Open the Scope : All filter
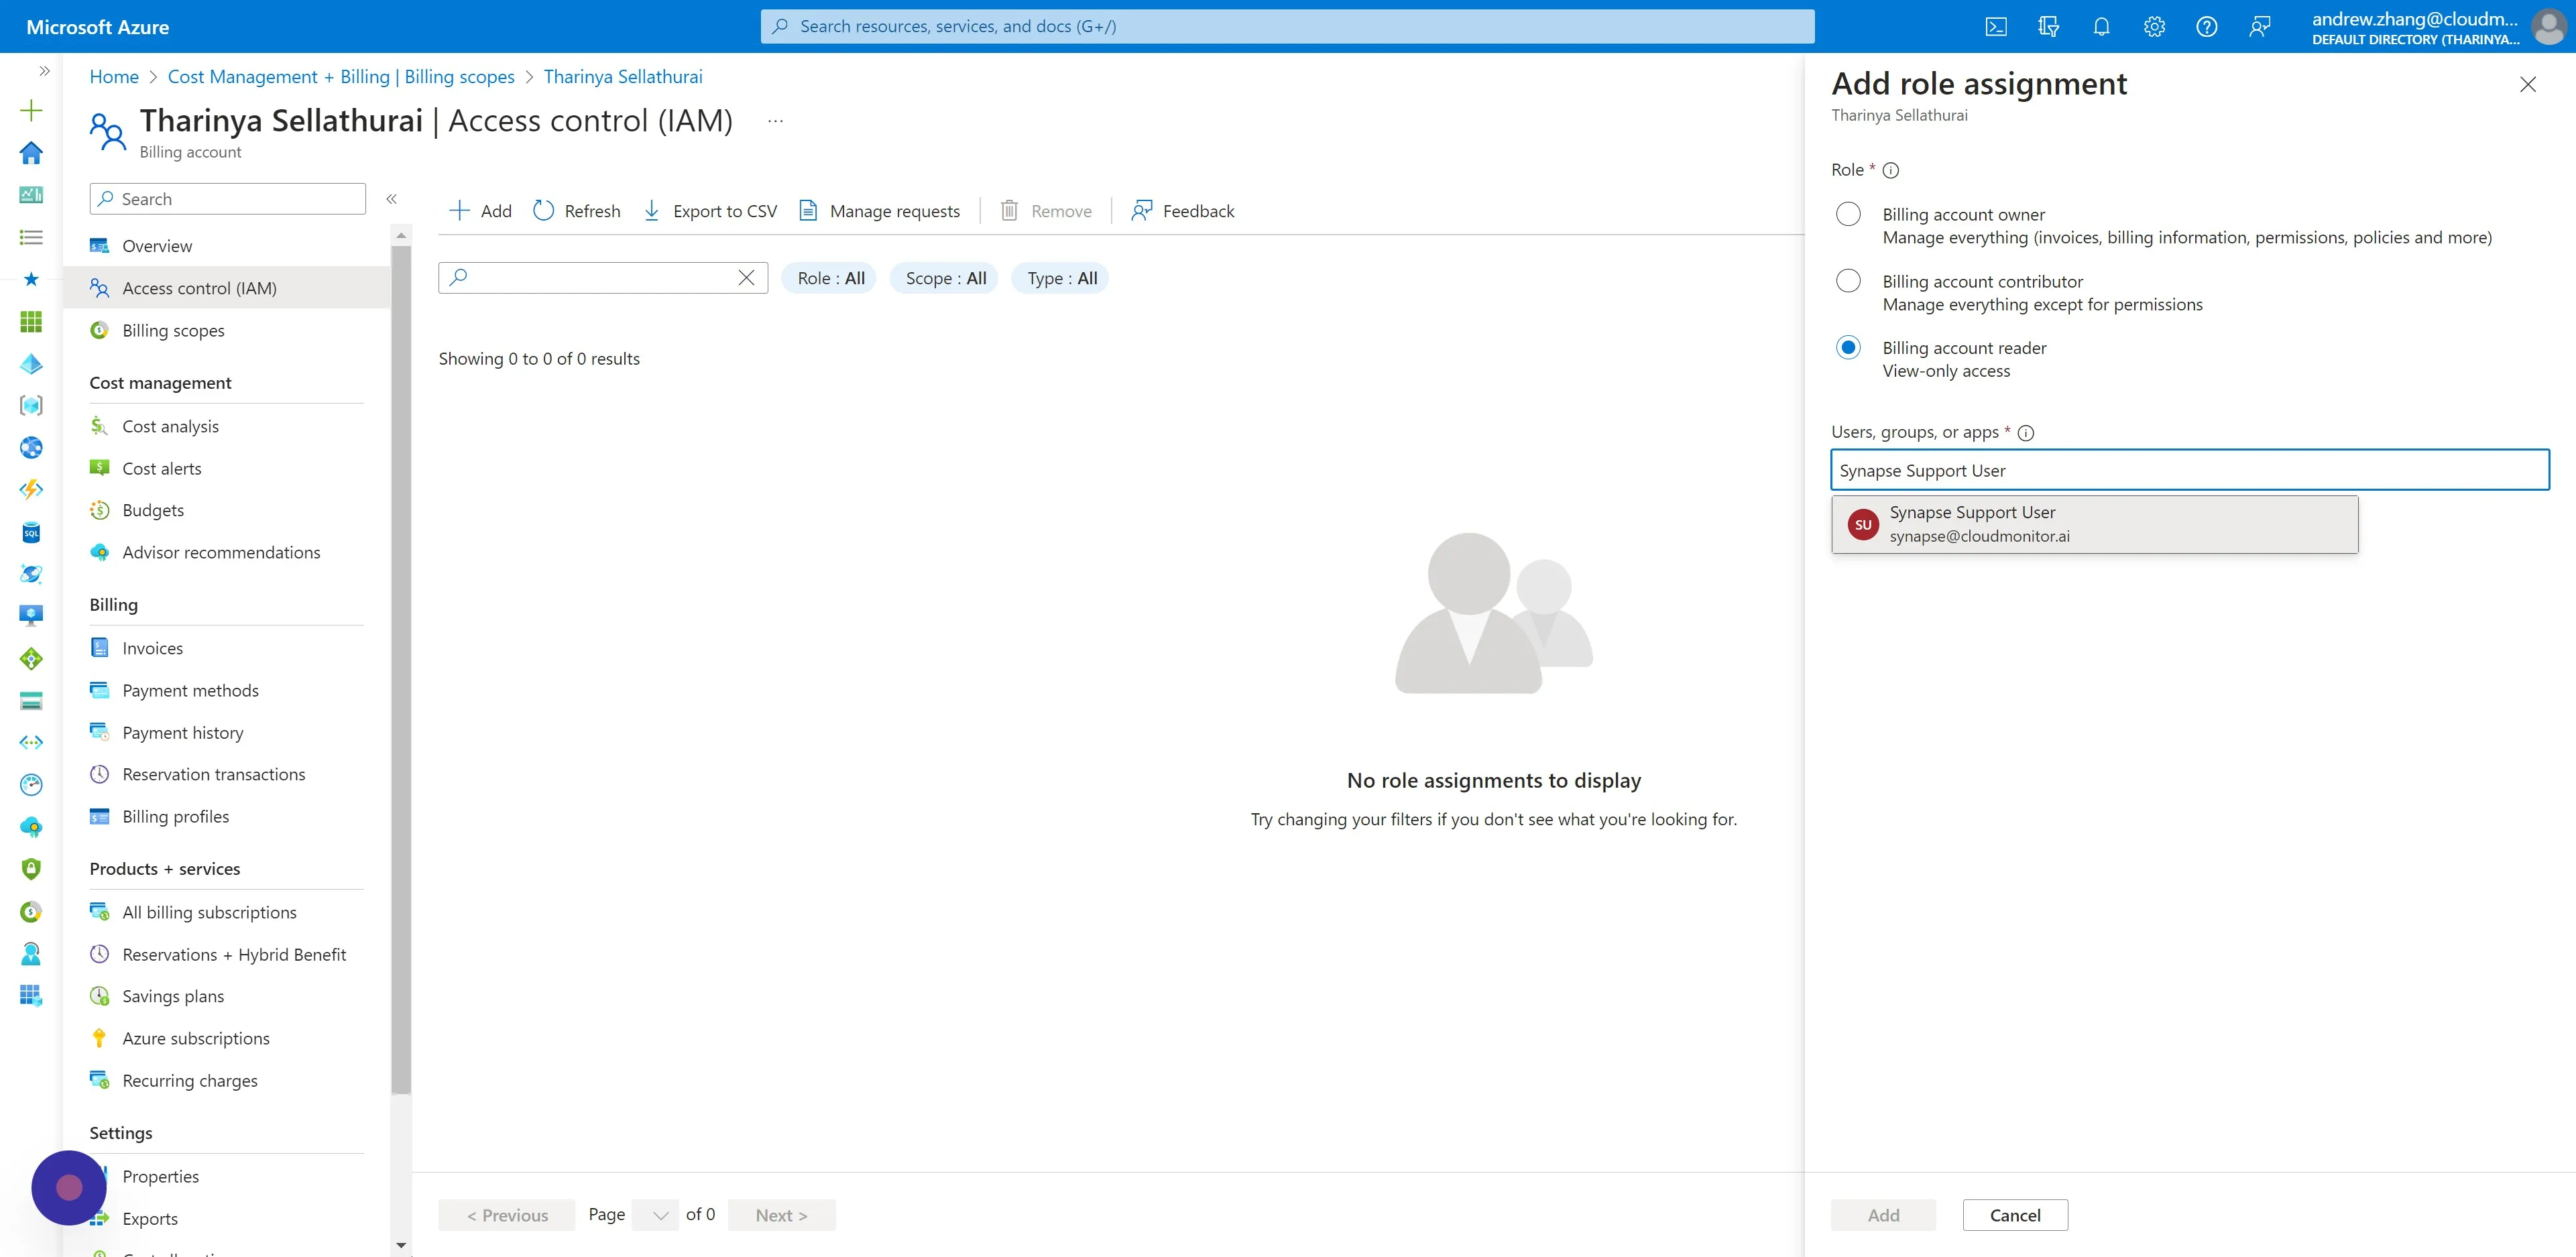Screen dimensions: 2576x1257 coord(945,278)
